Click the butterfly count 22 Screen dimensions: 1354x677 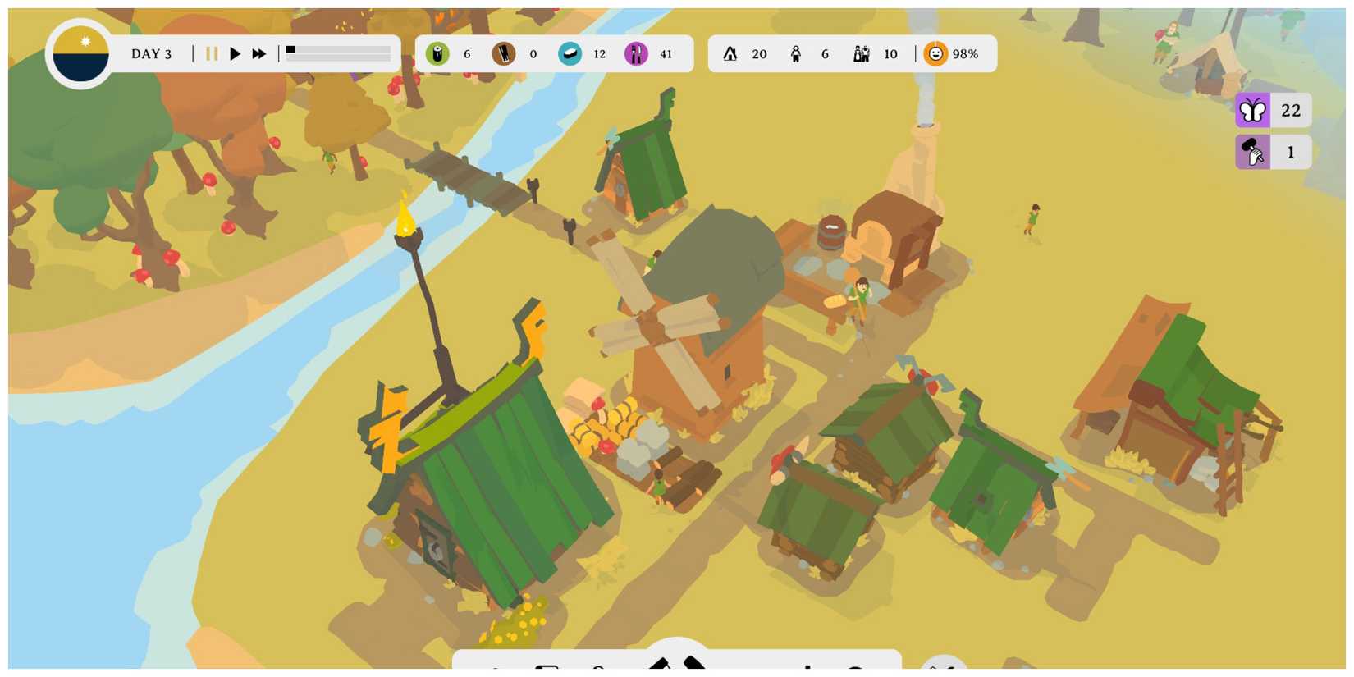point(1291,110)
